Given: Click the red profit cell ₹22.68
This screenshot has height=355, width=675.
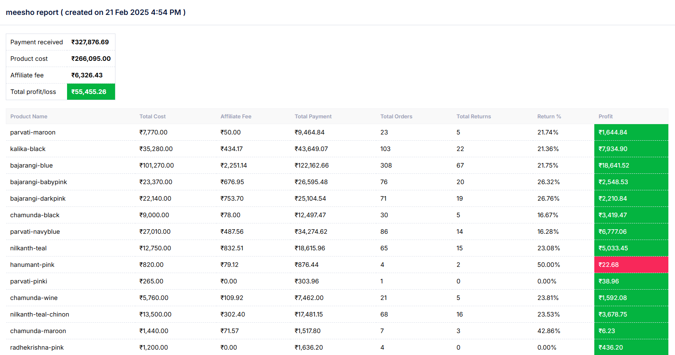Looking at the screenshot, I should pos(631,265).
